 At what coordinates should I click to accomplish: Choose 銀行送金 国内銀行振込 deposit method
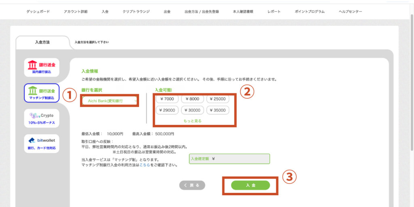click(42, 68)
